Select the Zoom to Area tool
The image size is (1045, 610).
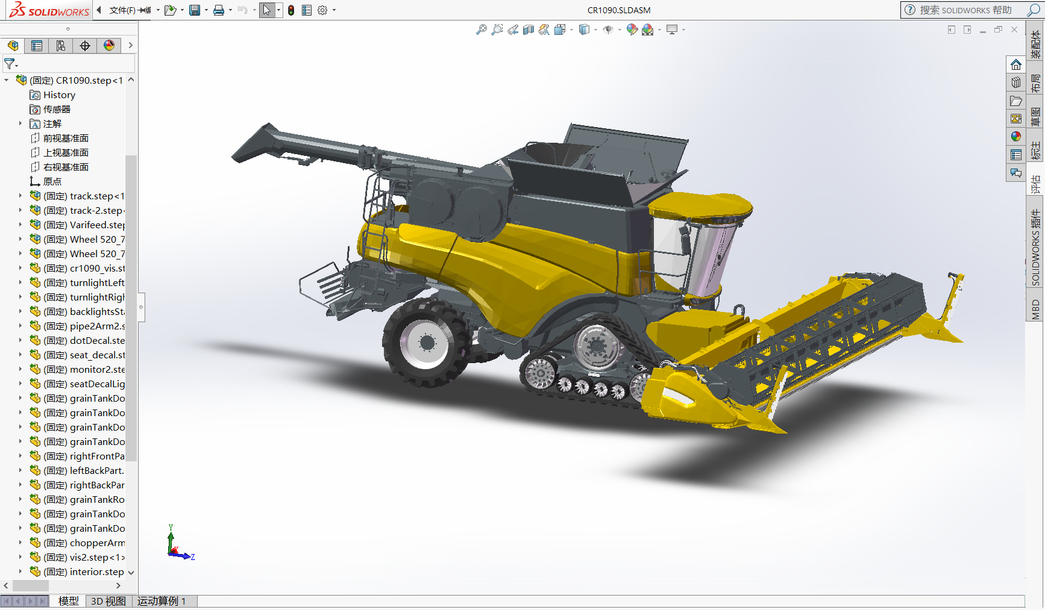(x=497, y=30)
